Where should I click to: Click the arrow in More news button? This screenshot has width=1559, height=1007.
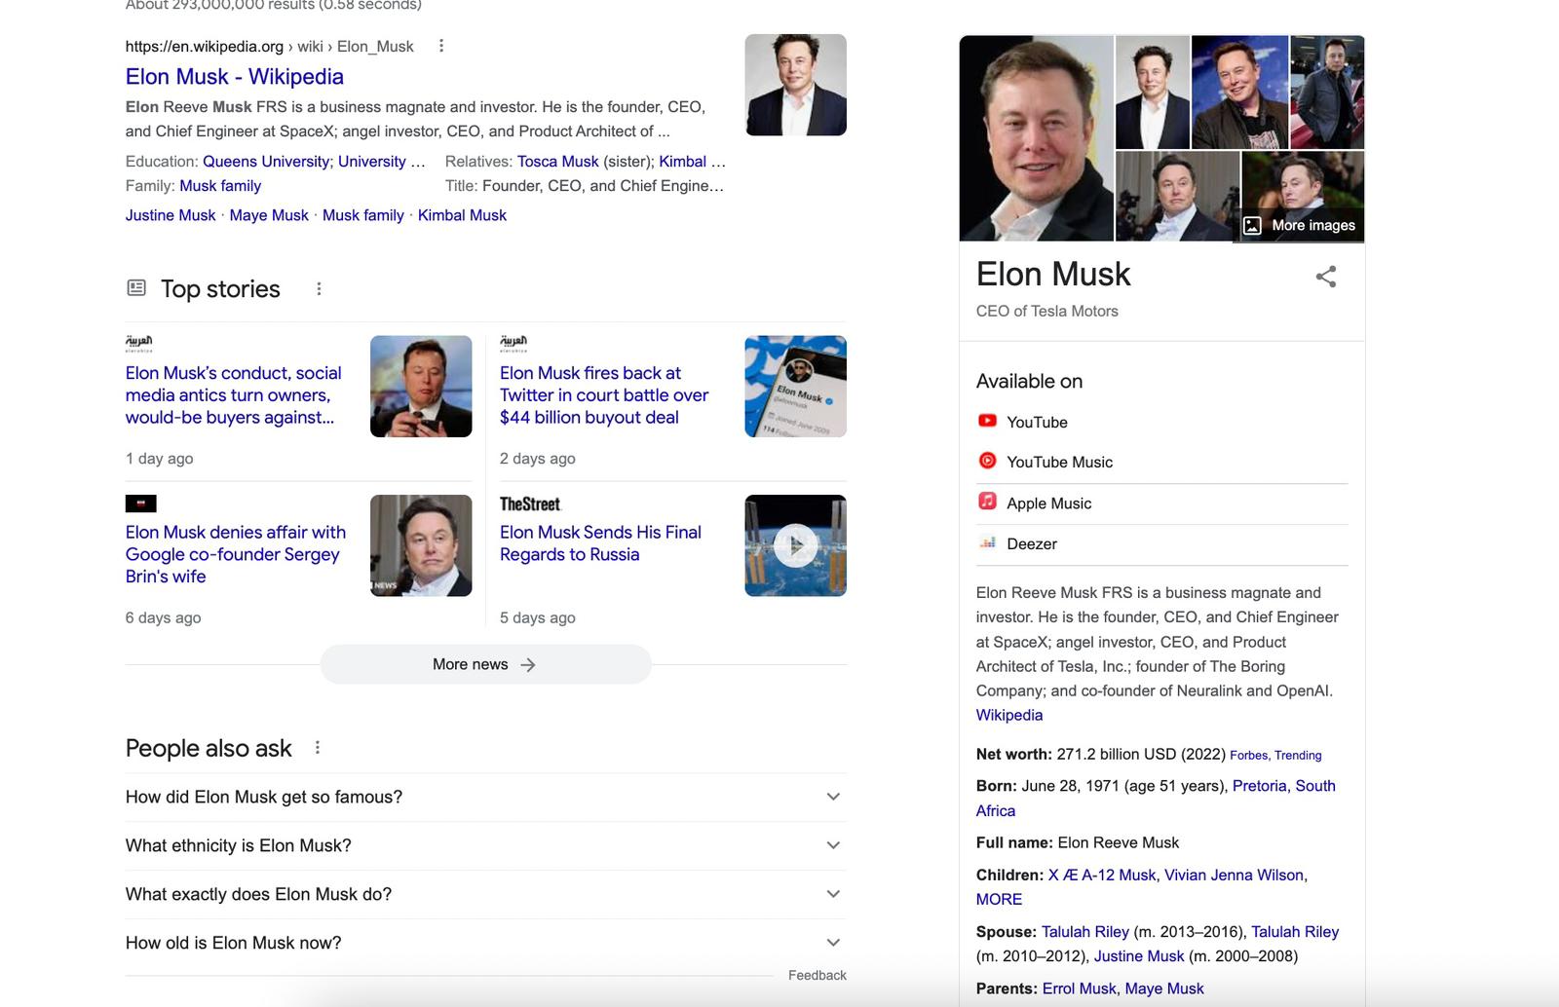coord(527,665)
